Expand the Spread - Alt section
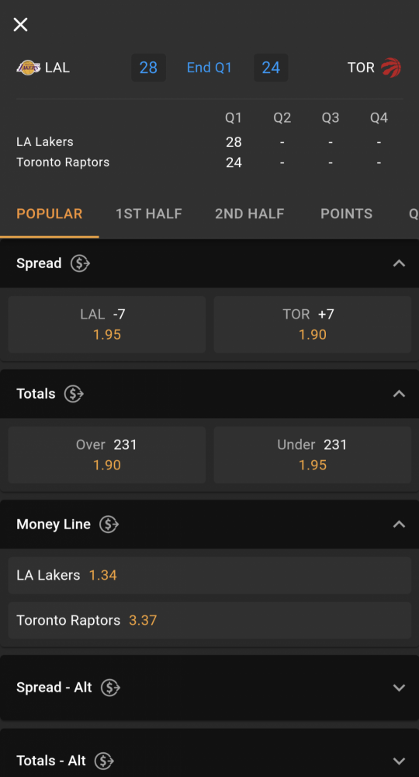 399,688
